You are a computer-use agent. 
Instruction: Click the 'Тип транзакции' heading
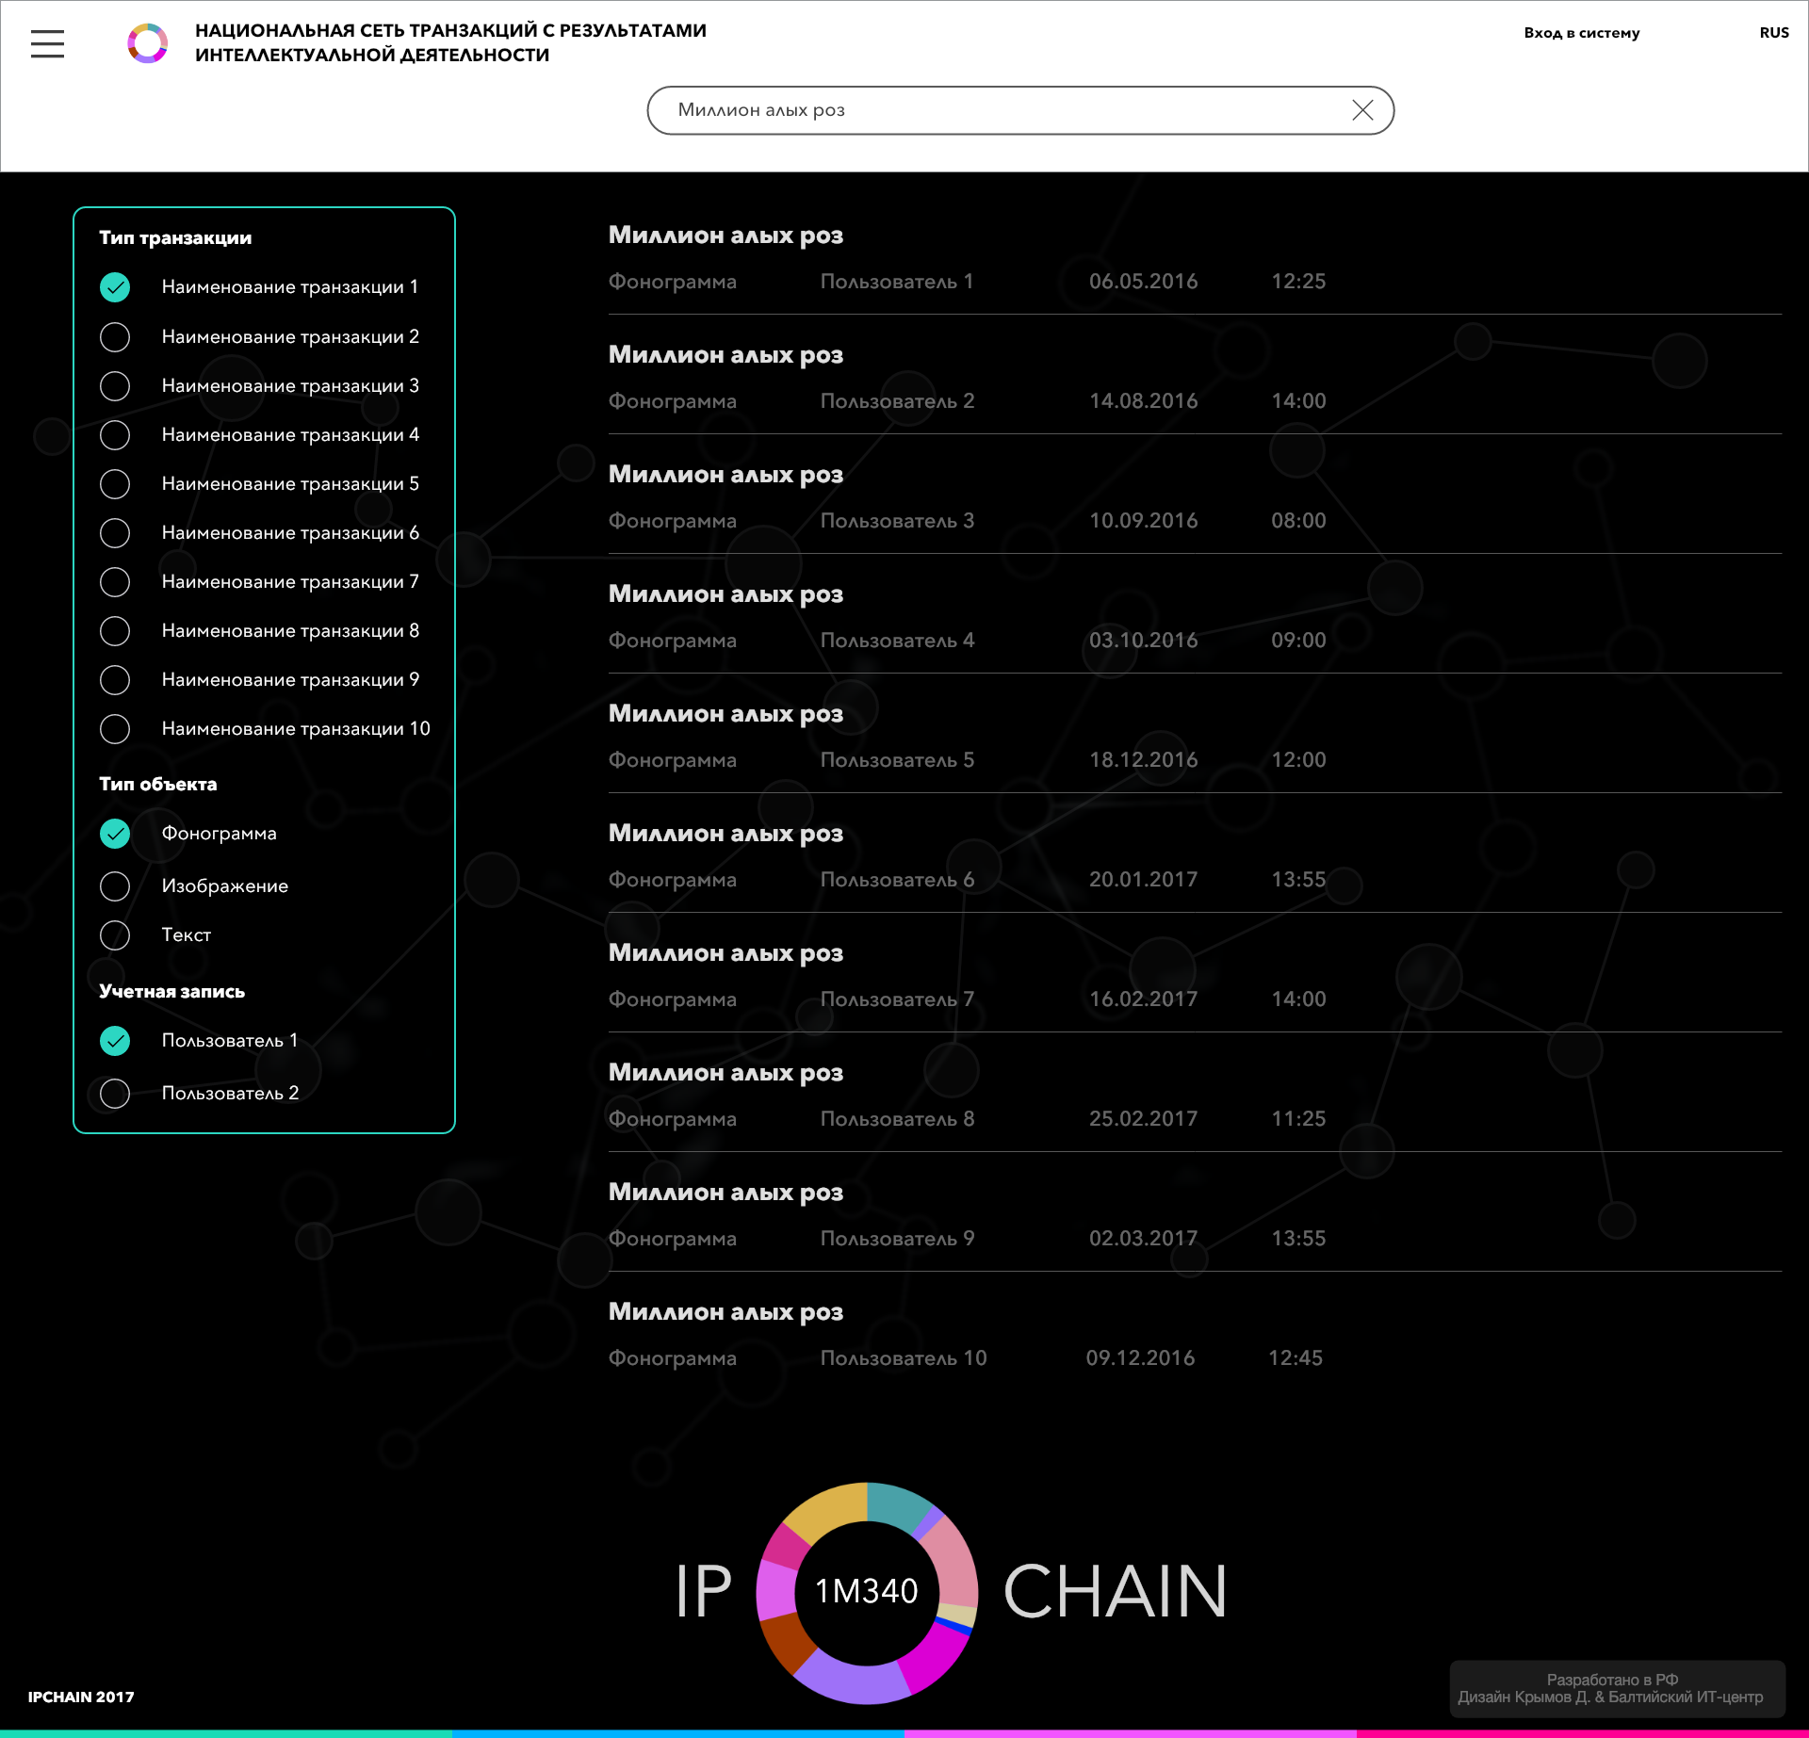(x=175, y=238)
